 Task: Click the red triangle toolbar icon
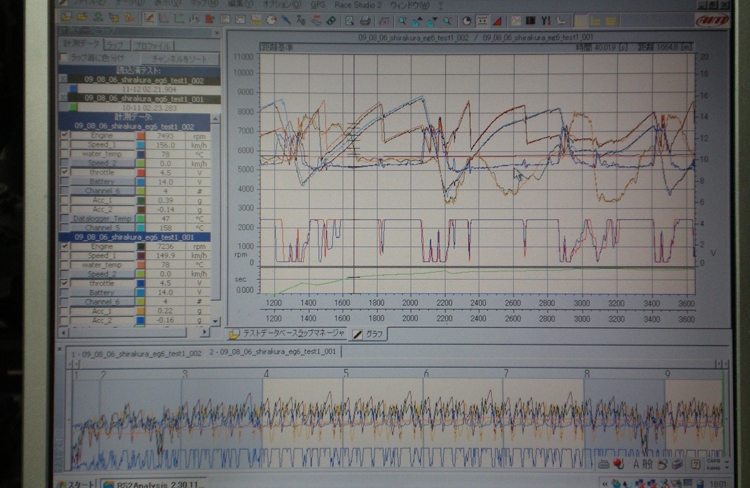coord(497,21)
